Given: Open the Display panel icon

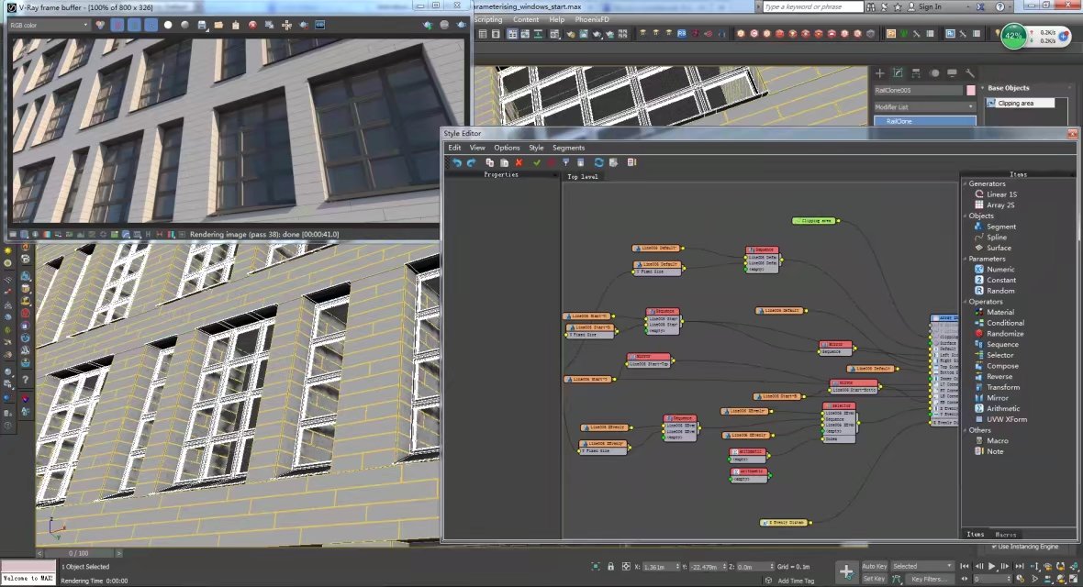Looking at the screenshot, I should (x=952, y=72).
